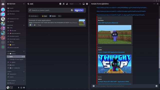Add channel to IMPORTANT category with plus

pyautogui.click(x=24, y=25)
